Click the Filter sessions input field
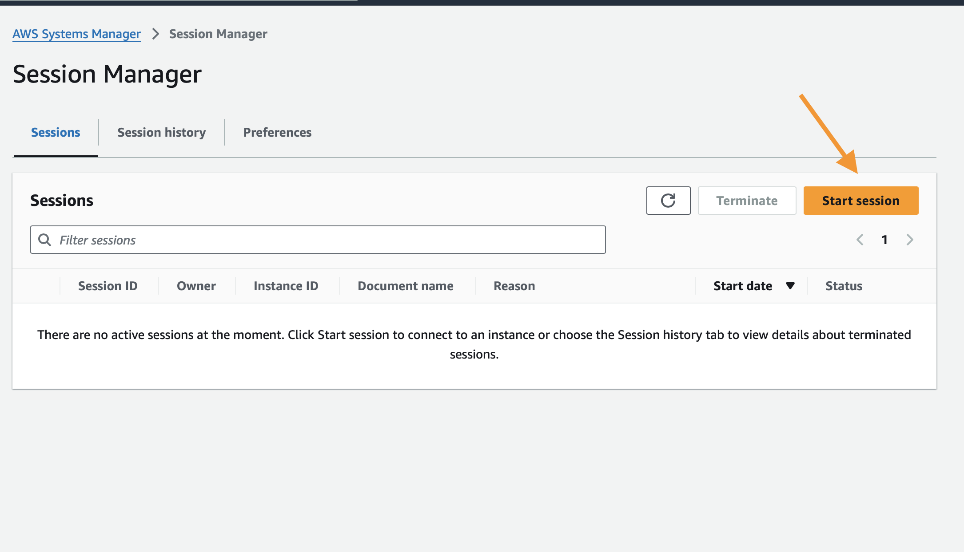The image size is (964, 552). coord(318,240)
